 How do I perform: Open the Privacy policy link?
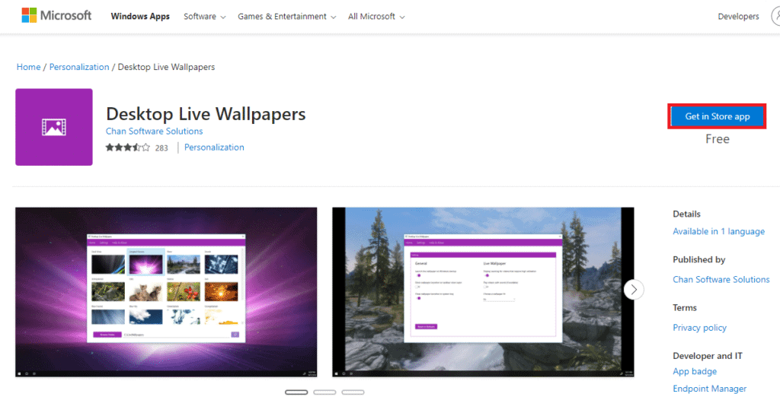[699, 328]
